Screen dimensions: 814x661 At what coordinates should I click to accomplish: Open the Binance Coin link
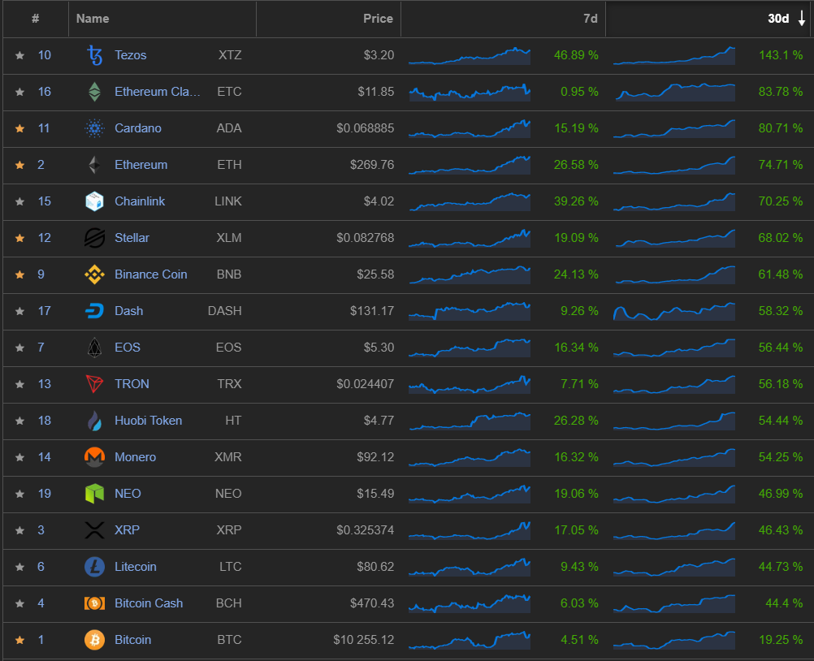point(150,274)
